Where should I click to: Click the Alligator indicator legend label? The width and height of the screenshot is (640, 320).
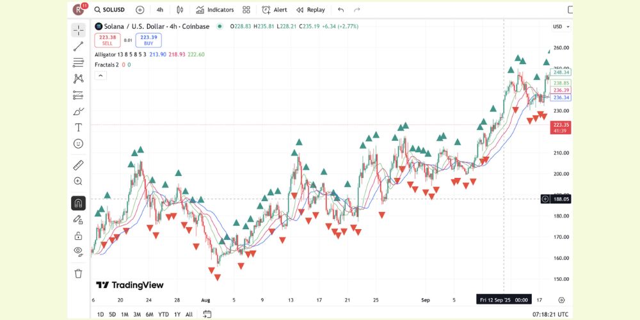(106, 54)
